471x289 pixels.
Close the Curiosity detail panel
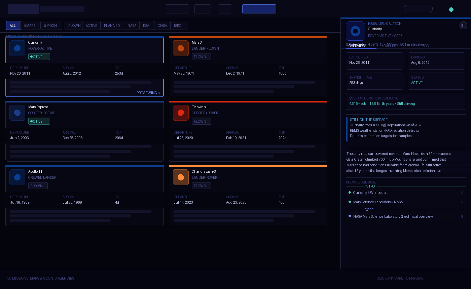[x=463, y=25]
